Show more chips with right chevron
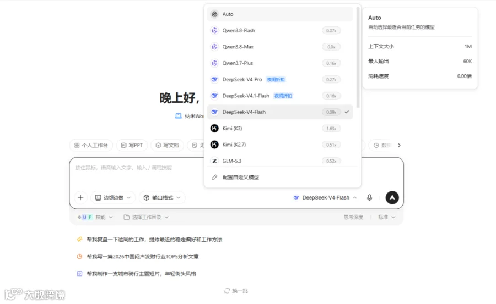The width and height of the screenshot is (496, 304). click(399, 146)
